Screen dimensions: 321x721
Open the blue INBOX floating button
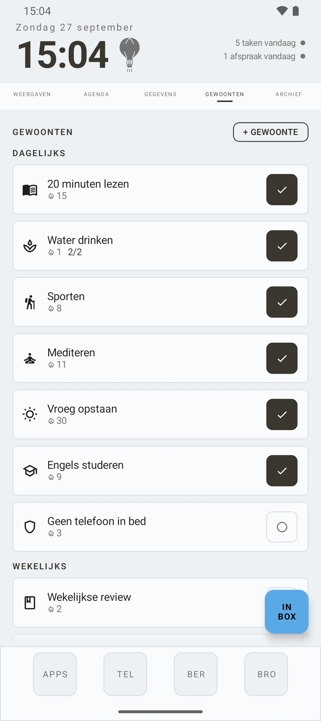click(287, 612)
